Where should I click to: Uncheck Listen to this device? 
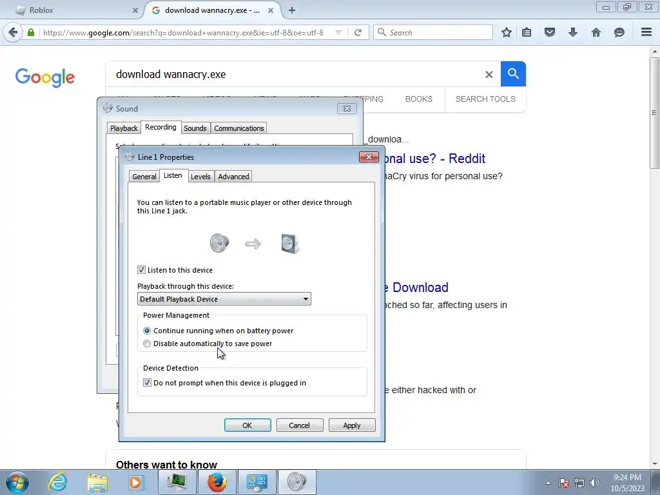pyautogui.click(x=141, y=270)
